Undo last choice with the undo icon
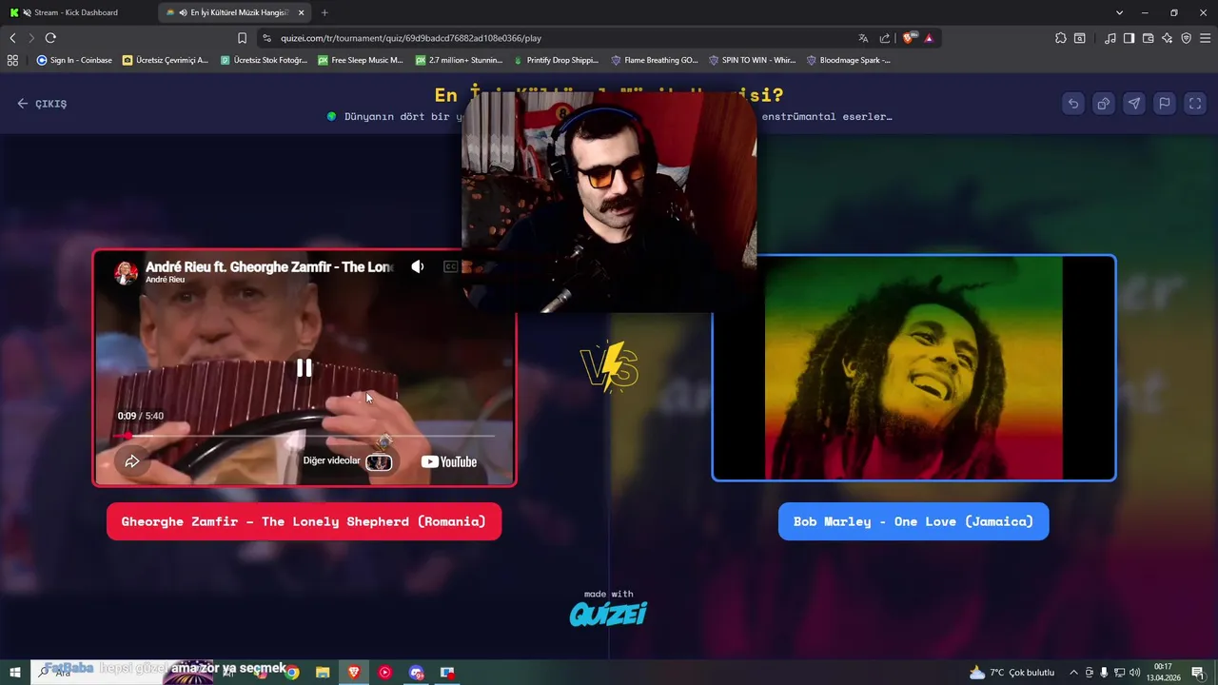This screenshot has width=1218, height=685. (1073, 104)
